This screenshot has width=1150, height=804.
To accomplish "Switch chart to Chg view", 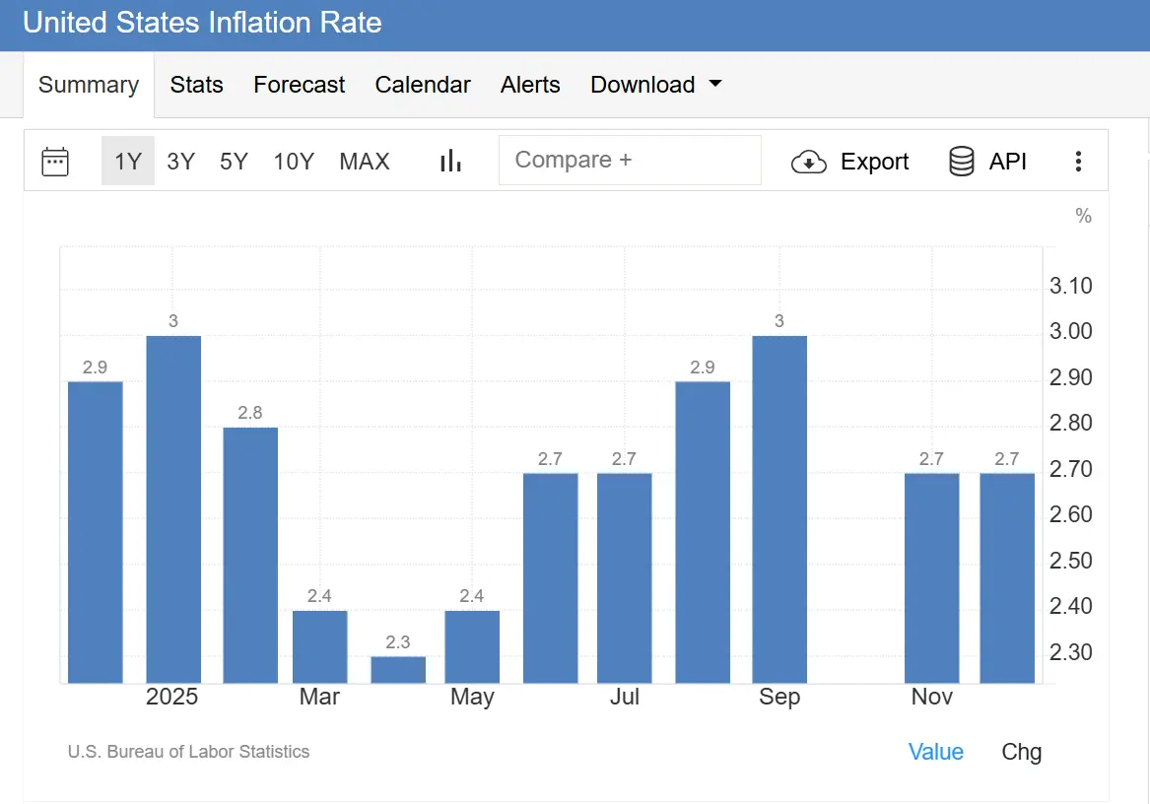I will tap(1021, 752).
